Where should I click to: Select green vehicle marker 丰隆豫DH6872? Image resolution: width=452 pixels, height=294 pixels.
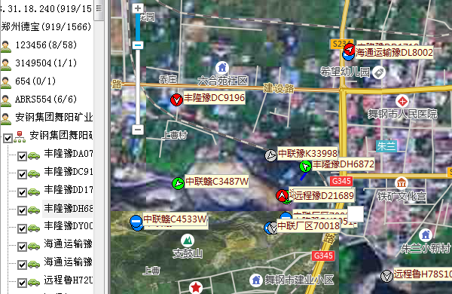(305, 167)
